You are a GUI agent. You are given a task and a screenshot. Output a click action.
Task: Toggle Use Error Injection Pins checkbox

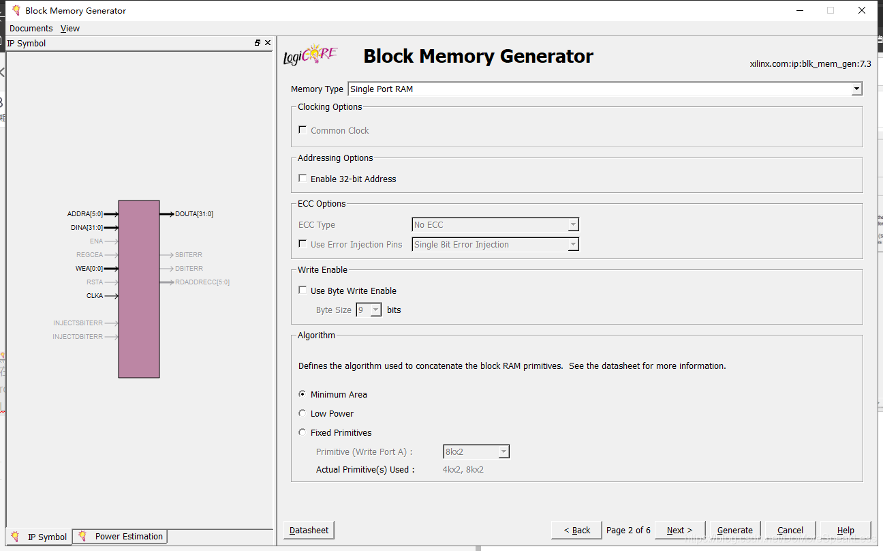pyautogui.click(x=303, y=243)
